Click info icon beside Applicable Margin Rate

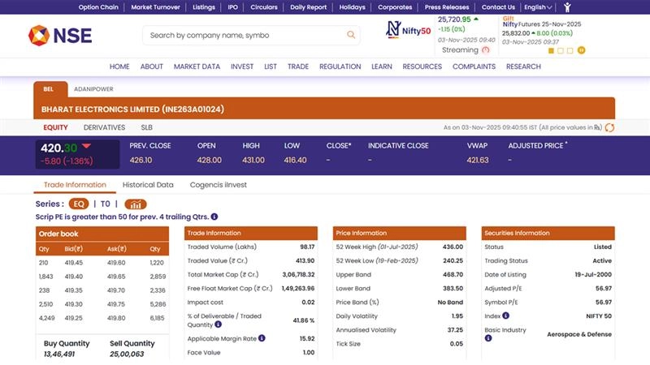(x=262, y=338)
